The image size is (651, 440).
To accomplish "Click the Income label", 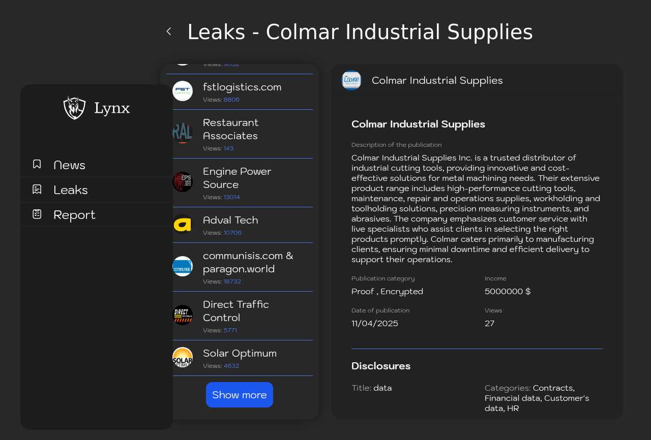I will click(495, 278).
